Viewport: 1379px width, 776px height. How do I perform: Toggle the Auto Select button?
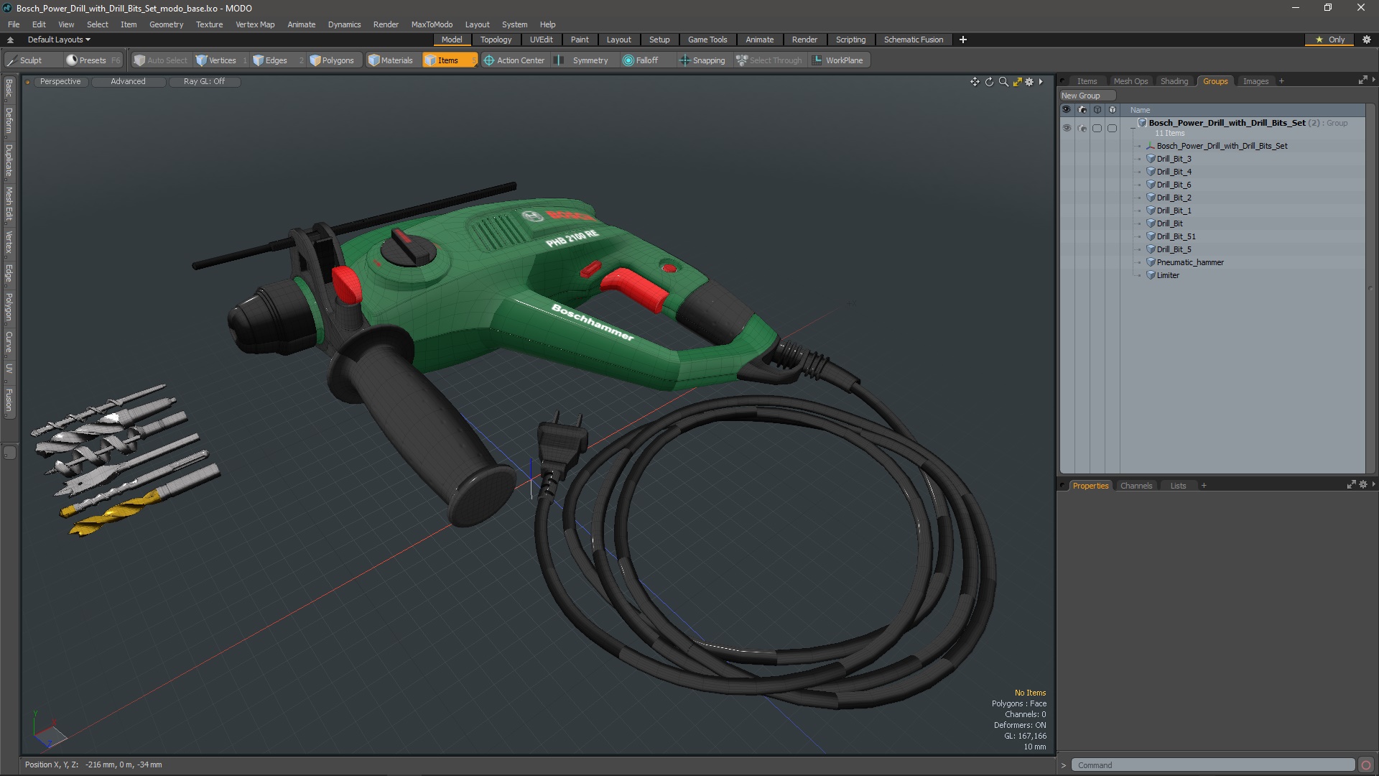pyautogui.click(x=160, y=60)
